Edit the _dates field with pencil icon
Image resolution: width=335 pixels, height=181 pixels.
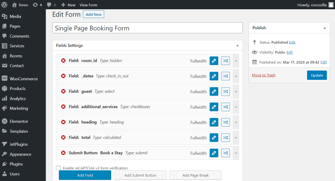point(214,76)
